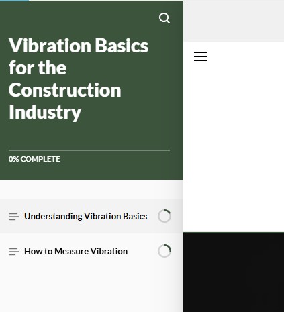Click the course title starting with Vibration Basics
The height and width of the screenshot is (312, 284).
point(79,79)
